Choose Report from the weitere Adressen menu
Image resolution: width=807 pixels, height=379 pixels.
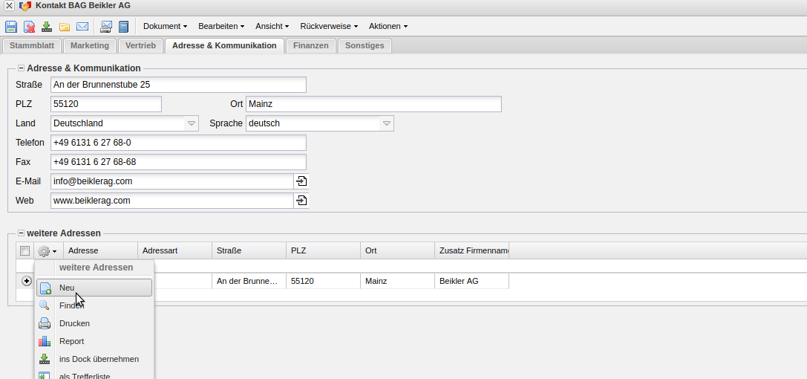click(71, 341)
